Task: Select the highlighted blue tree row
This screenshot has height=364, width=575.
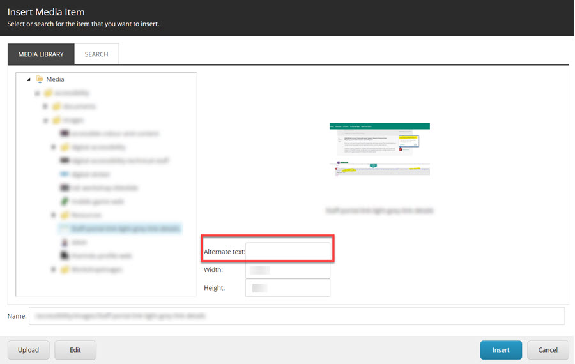Action: coord(120,229)
